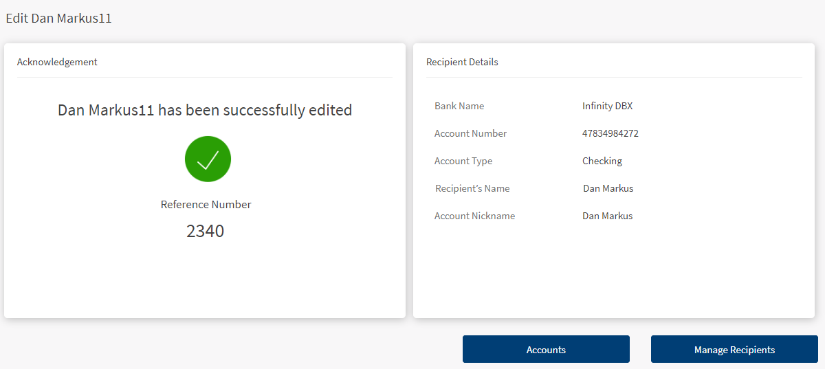Click the Bank Name field label
The image size is (825, 369).
pos(459,106)
